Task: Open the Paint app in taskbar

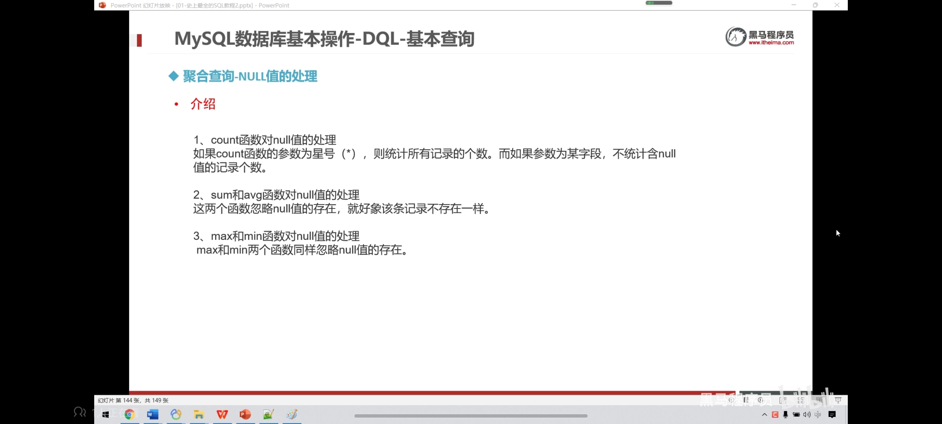Action: click(x=292, y=414)
